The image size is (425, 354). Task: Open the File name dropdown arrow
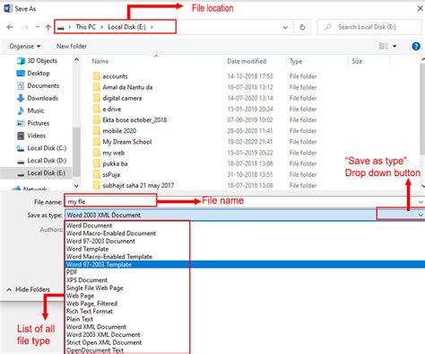coord(421,202)
